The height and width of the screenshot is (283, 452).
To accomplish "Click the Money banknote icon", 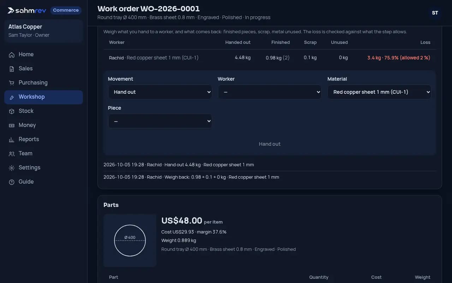I will point(12,125).
